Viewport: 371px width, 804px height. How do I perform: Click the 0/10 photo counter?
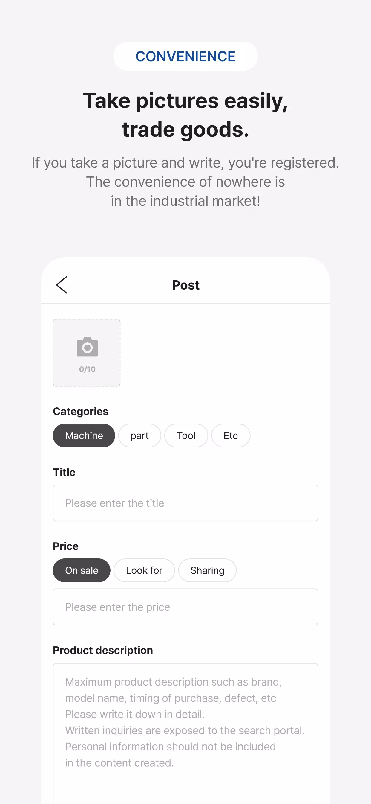[87, 369]
